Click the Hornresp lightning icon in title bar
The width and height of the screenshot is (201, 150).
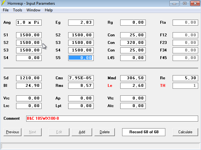coord(3,3)
